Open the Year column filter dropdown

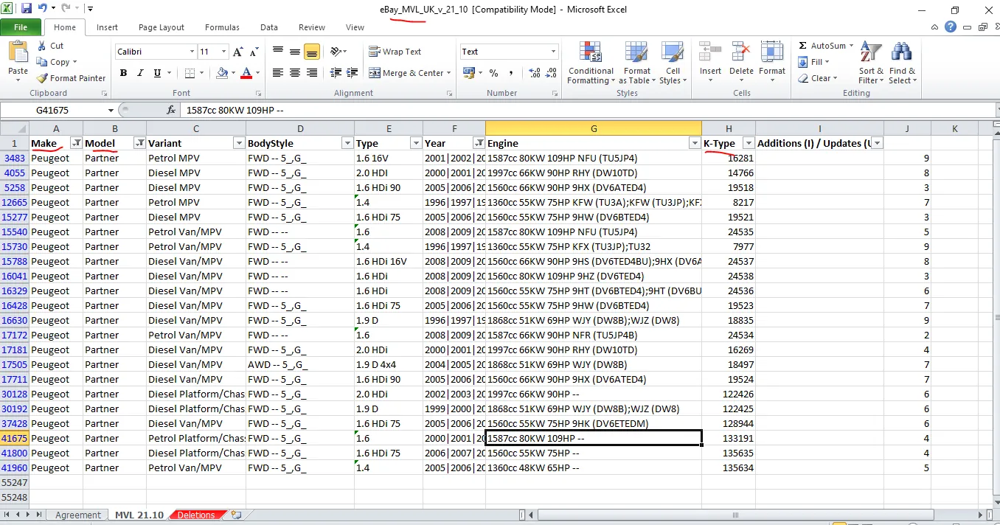point(479,144)
